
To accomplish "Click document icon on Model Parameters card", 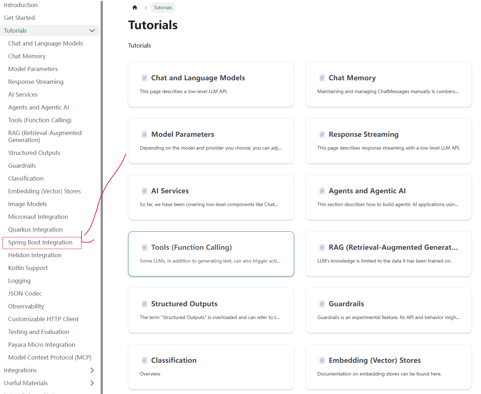I will [x=144, y=134].
